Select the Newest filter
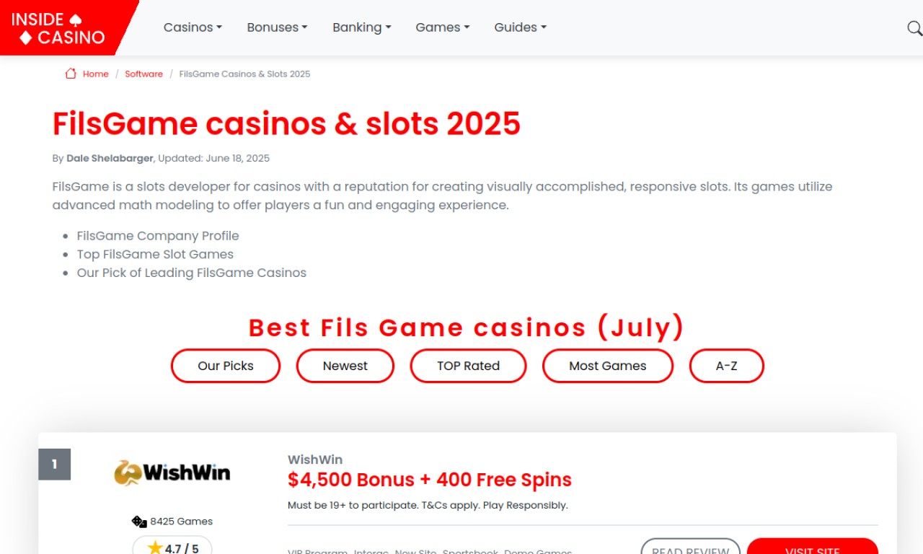923x554 pixels. 345,366
